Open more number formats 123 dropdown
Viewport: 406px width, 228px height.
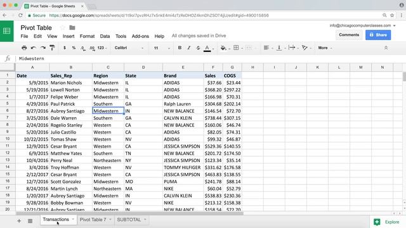pyautogui.click(x=102, y=48)
